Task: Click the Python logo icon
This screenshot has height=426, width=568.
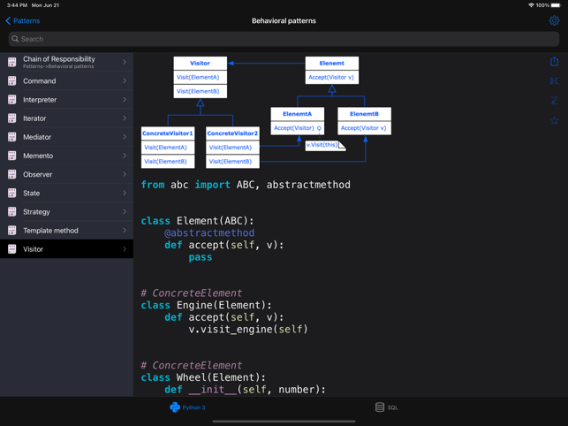Action: point(175,407)
